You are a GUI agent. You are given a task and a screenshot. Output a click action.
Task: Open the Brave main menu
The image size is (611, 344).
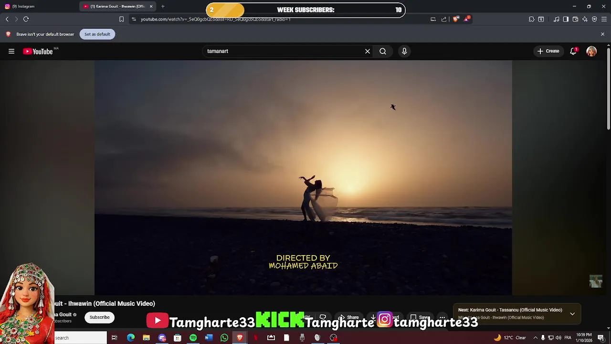coord(604,19)
